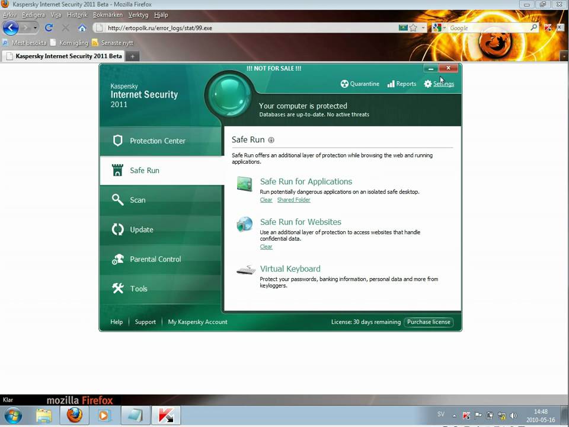Viewport: 569px width, 427px height.
Task: Open Kaspersky Support link
Action: (145, 322)
